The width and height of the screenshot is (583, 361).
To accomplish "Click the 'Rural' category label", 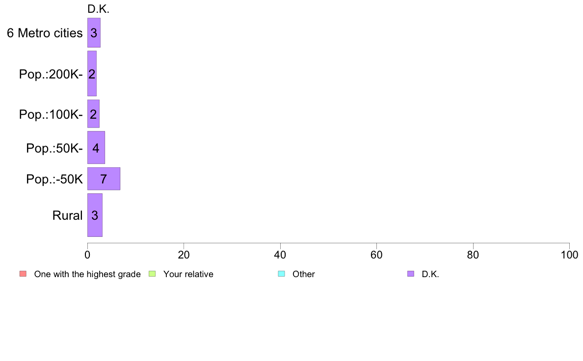I will [x=67, y=215].
